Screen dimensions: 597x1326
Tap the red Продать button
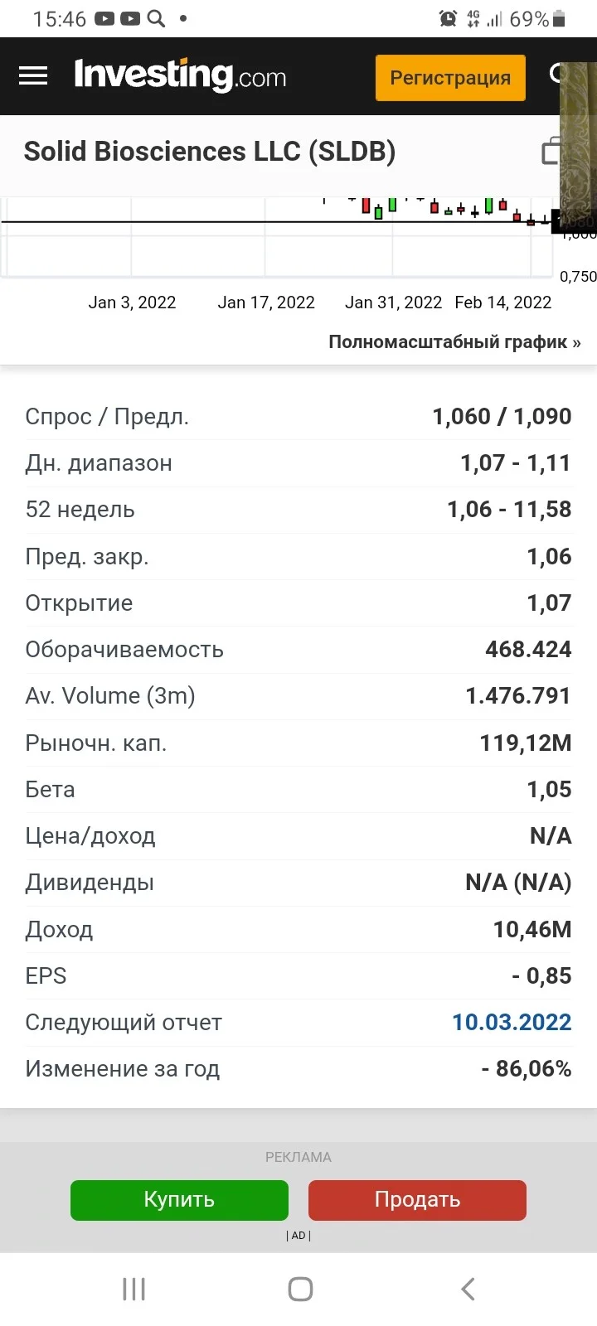click(417, 1200)
